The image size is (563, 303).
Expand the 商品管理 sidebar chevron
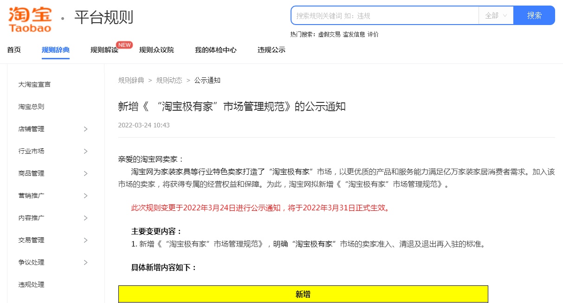pyautogui.click(x=85, y=174)
